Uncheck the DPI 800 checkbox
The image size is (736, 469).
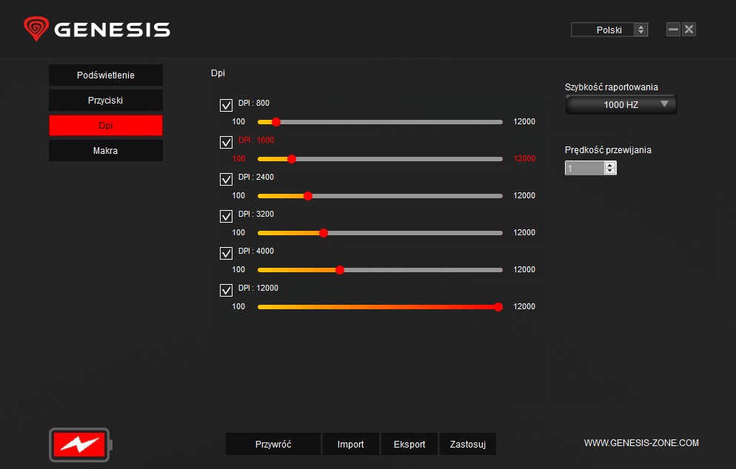pos(227,105)
